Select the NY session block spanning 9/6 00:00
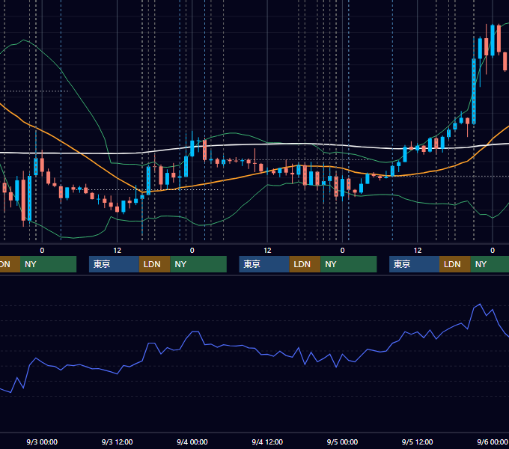Image resolution: width=509 pixels, height=449 pixels. pyautogui.click(x=490, y=264)
